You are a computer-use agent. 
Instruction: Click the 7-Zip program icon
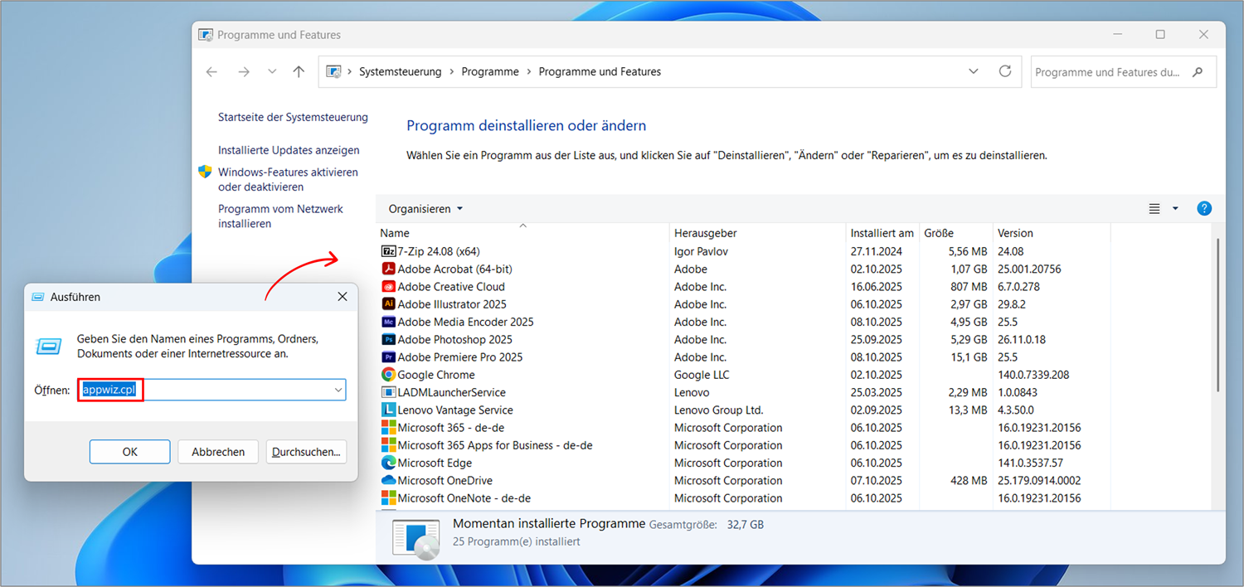[388, 251]
